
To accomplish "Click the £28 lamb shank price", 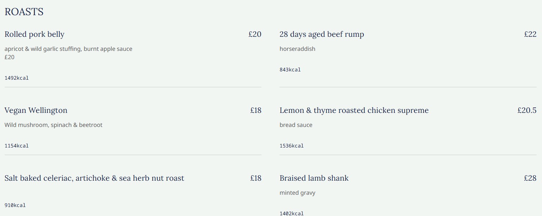I will [x=530, y=178].
